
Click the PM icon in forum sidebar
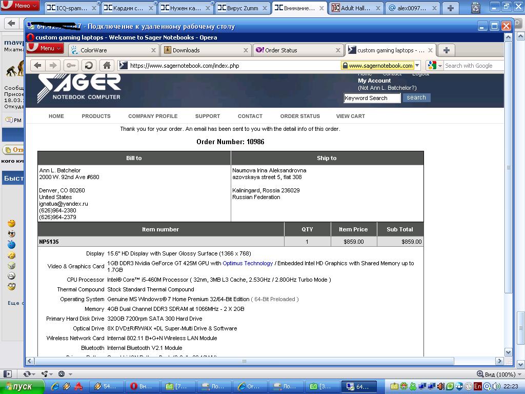14,120
